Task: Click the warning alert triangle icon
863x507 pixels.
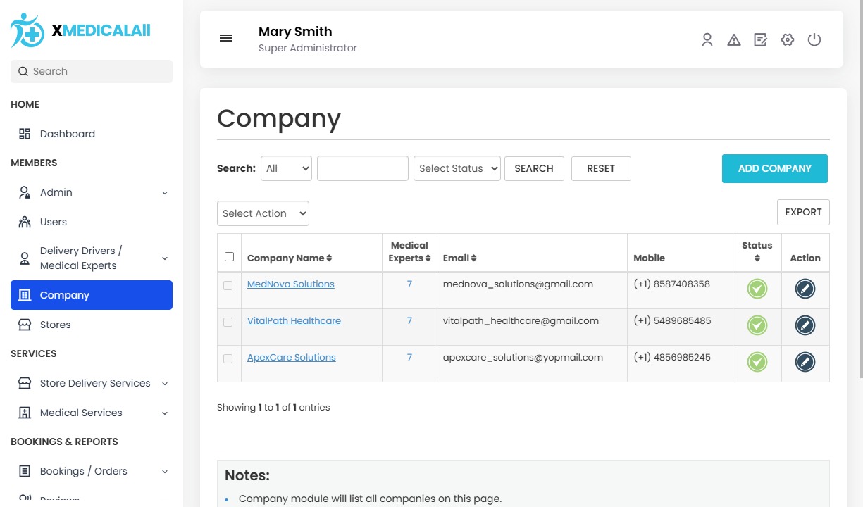Action: (x=734, y=40)
